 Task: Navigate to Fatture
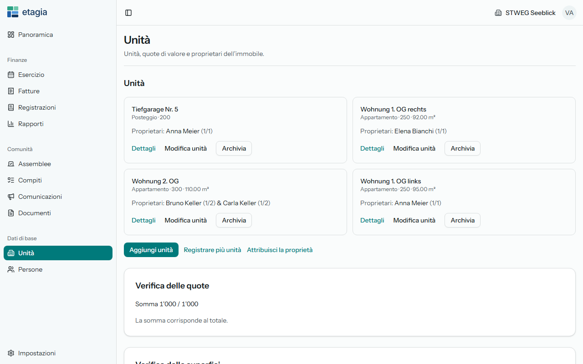[58, 91]
